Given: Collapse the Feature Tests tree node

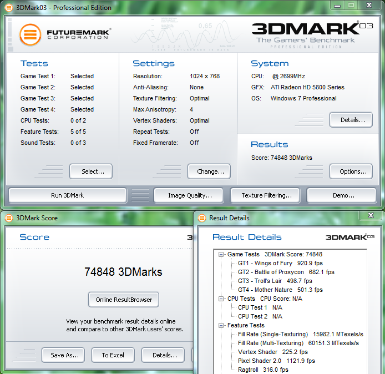Looking at the screenshot, I should click(x=221, y=325).
